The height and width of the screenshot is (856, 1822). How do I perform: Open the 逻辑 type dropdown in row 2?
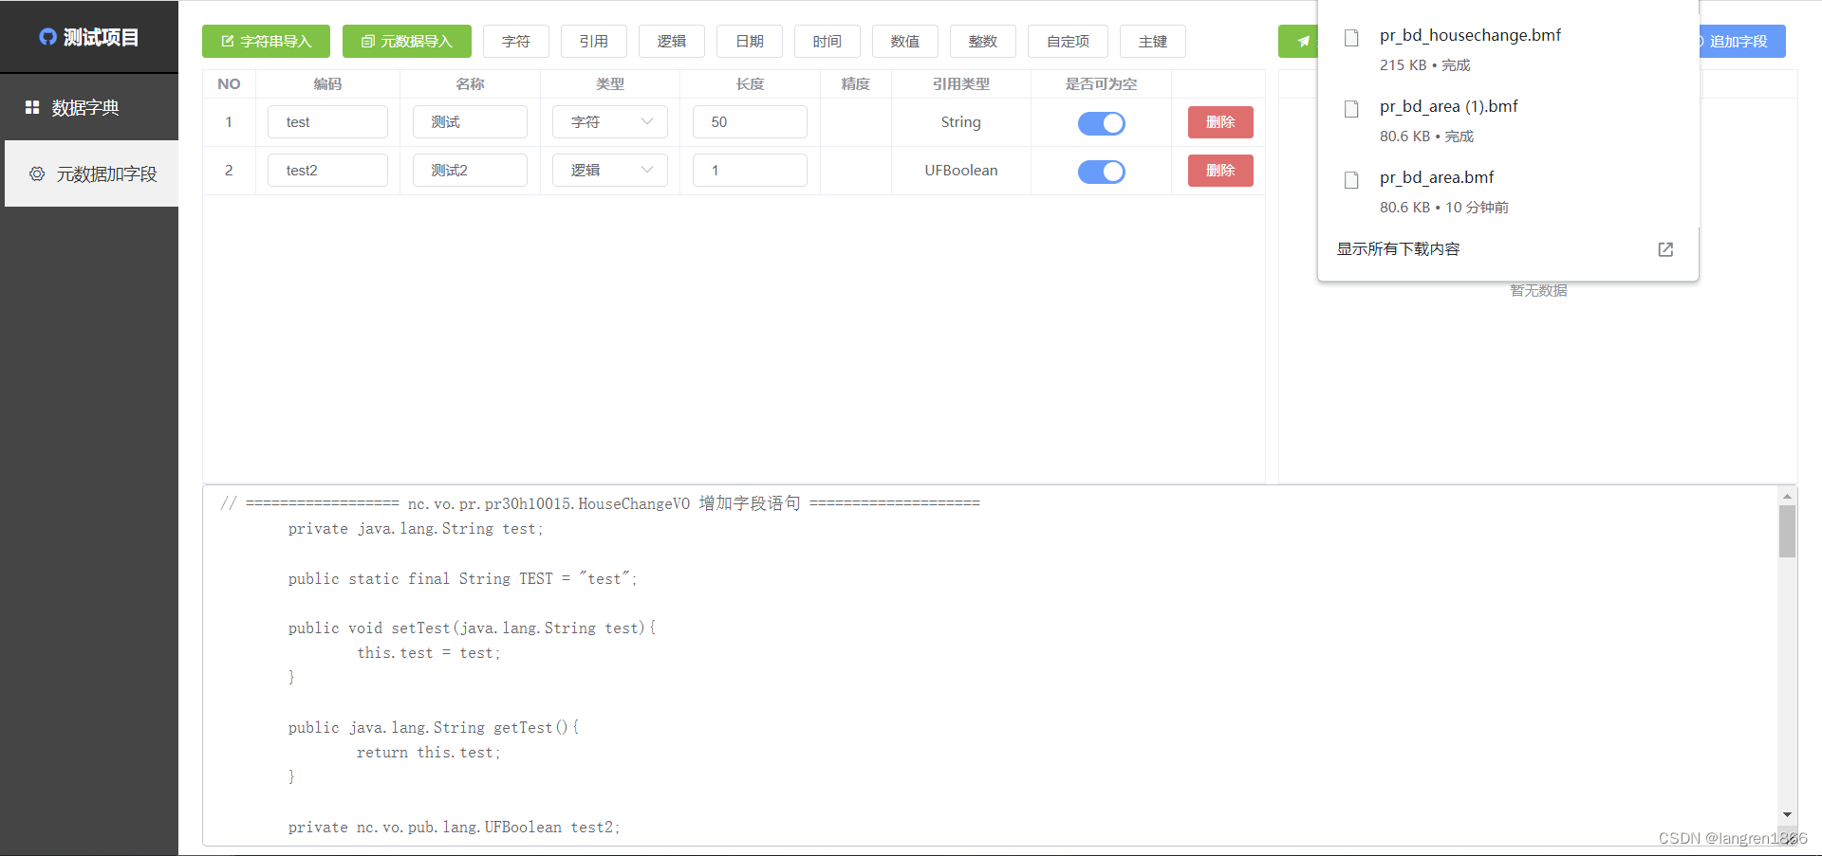(610, 171)
